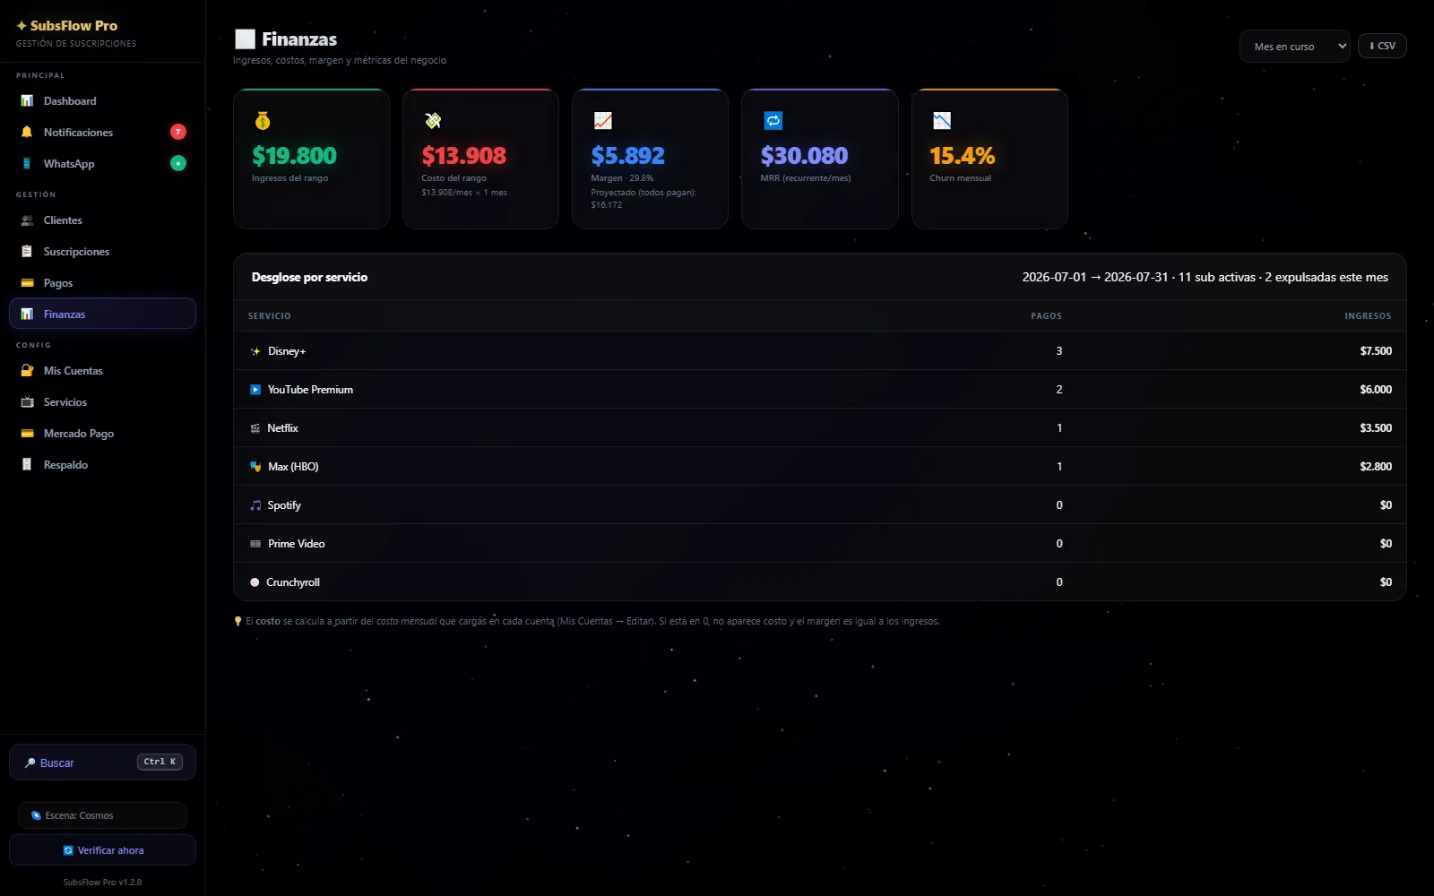Screen dimensions: 1434x896
Task: Open the red notification count badge
Action: pyautogui.click(x=178, y=132)
